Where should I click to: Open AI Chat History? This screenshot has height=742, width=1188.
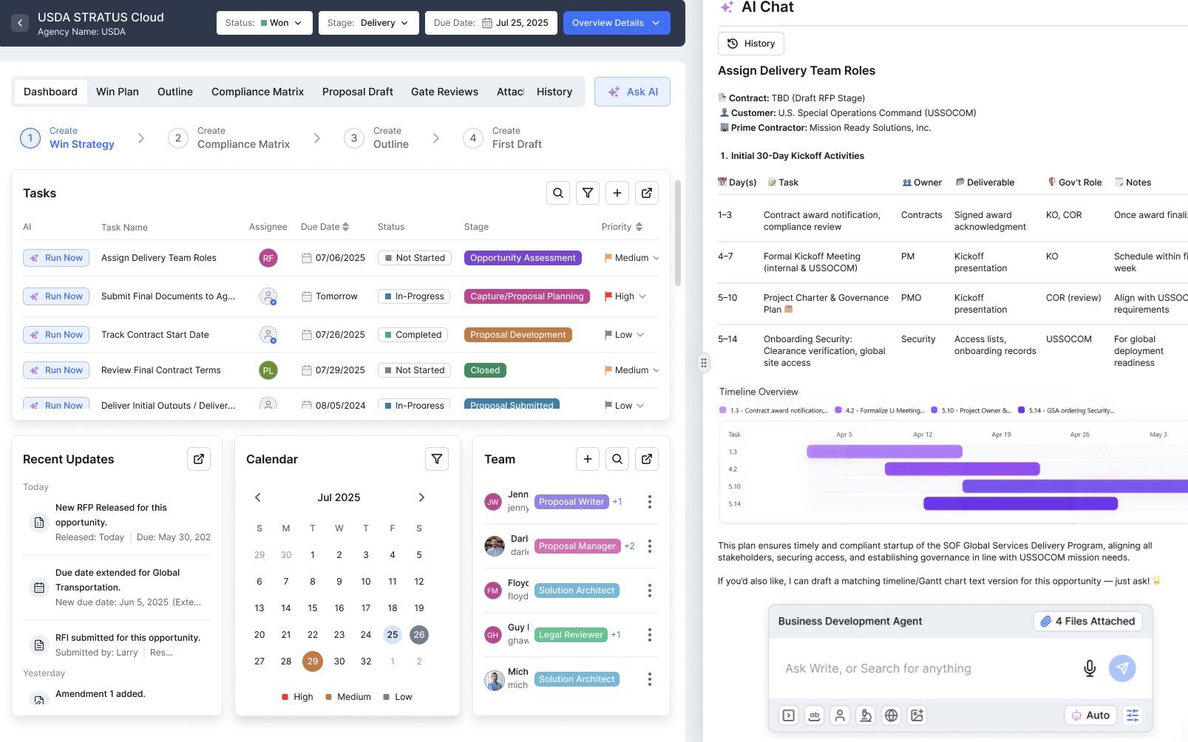pos(751,44)
